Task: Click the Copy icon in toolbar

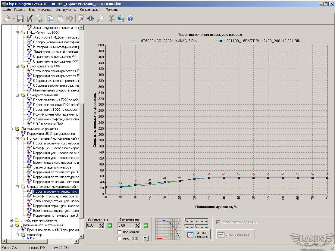Action: click(x=51, y=19)
